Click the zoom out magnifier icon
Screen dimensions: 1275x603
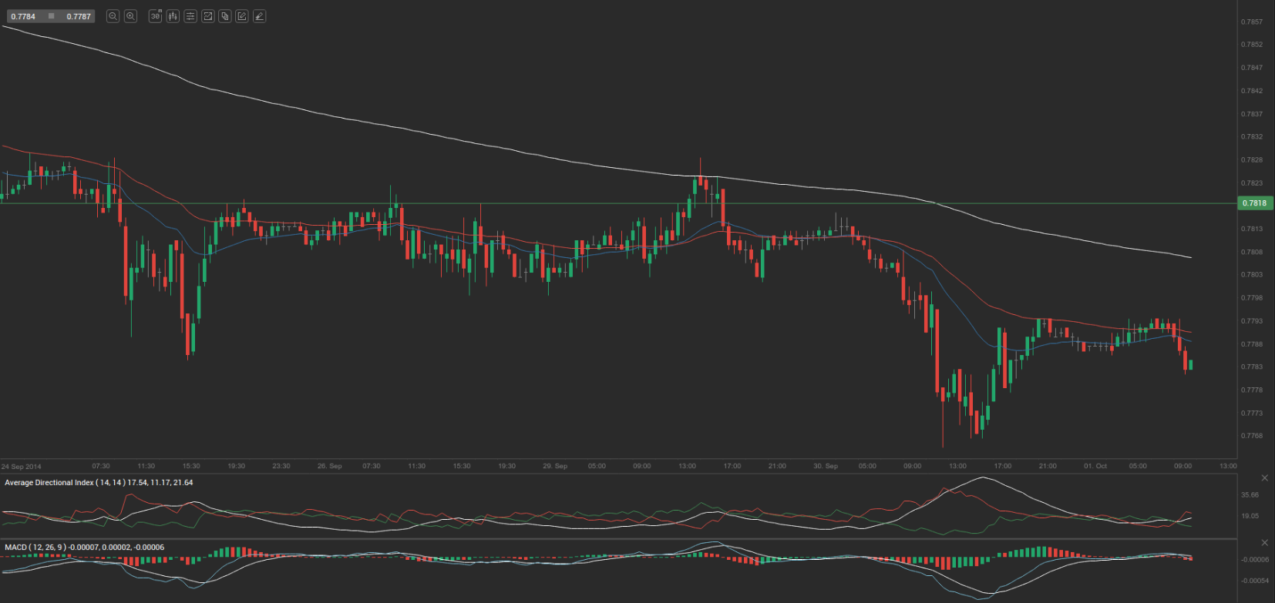coord(113,16)
